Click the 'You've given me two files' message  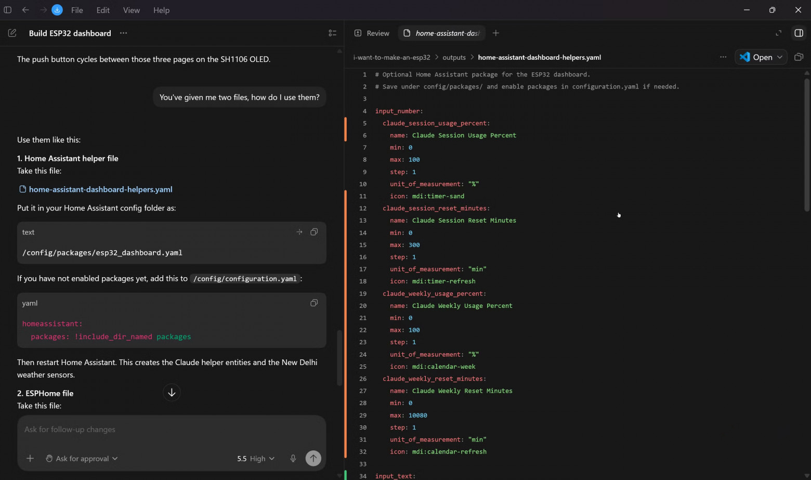[240, 97]
